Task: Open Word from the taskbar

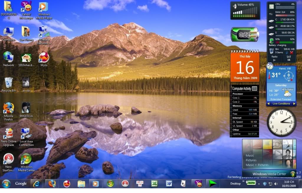Action: coord(169,184)
